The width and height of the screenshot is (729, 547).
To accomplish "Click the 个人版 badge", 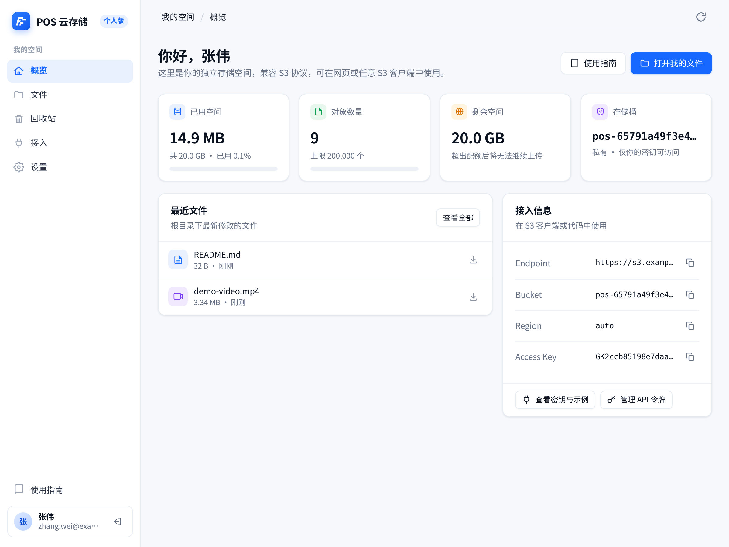I will pyautogui.click(x=114, y=21).
